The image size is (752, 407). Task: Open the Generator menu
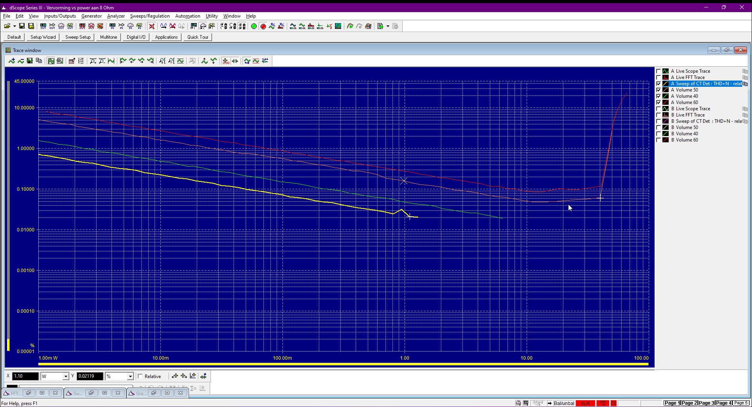point(92,16)
